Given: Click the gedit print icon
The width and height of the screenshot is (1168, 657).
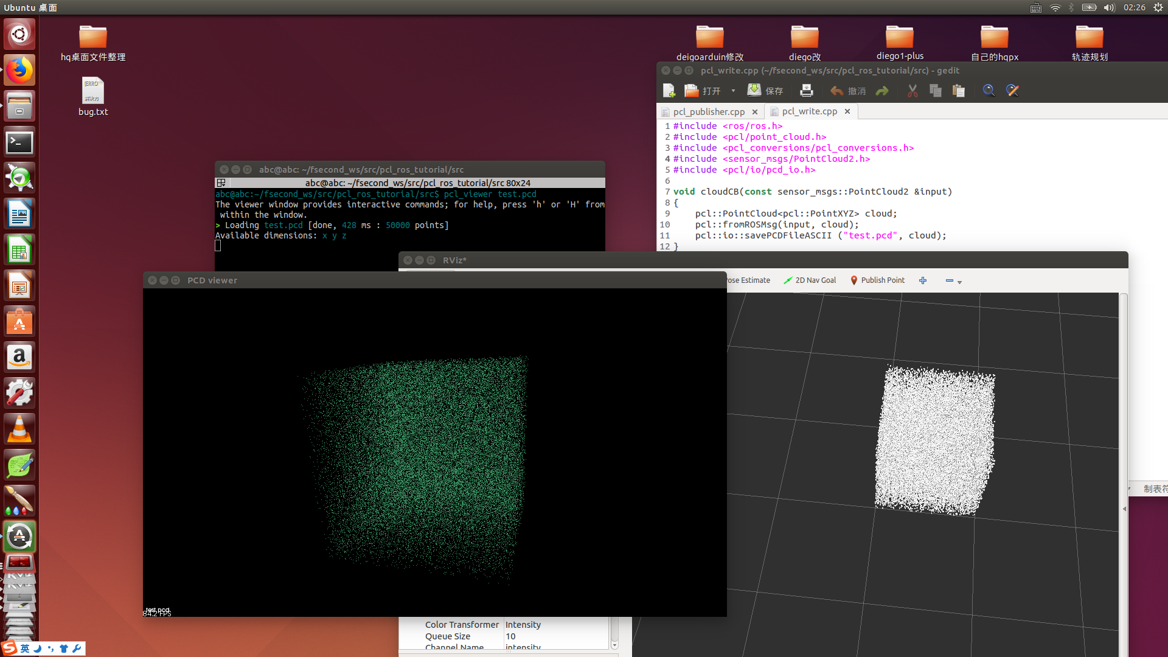Looking at the screenshot, I should coord(806,91).
